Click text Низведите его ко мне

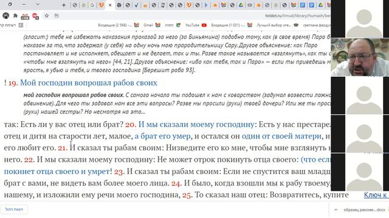(206, 148)
